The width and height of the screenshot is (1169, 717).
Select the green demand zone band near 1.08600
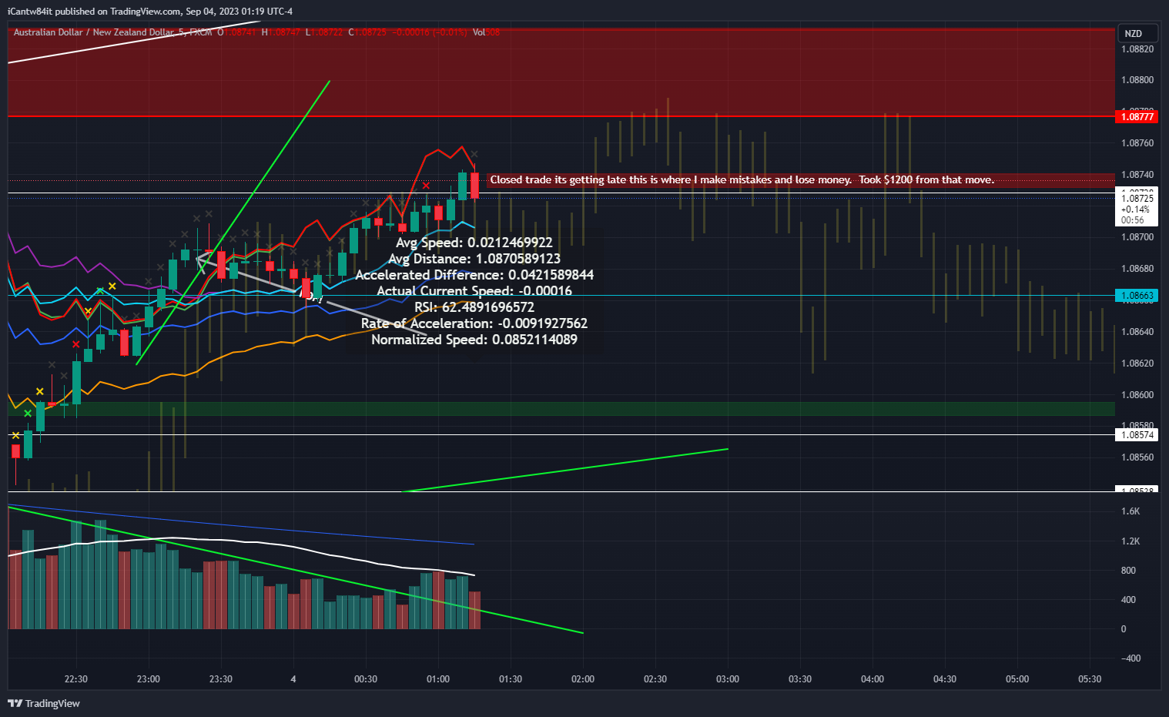click(561, 408)
